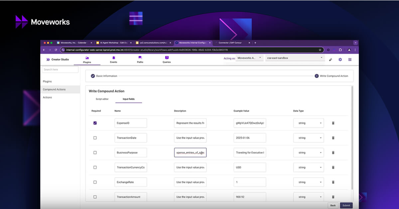Screen dimensions: 399x209
Task: Open the Events bell icon
Action: 113,58
